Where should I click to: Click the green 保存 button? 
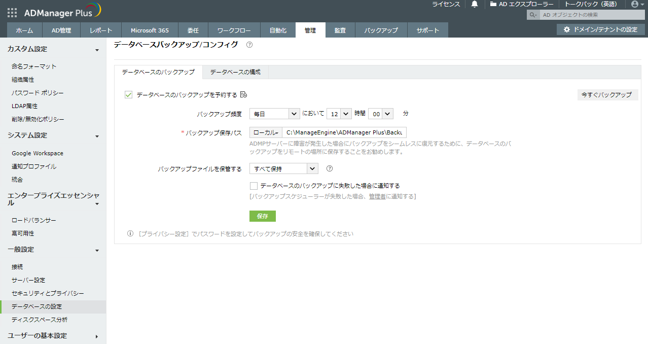(262, 216)
